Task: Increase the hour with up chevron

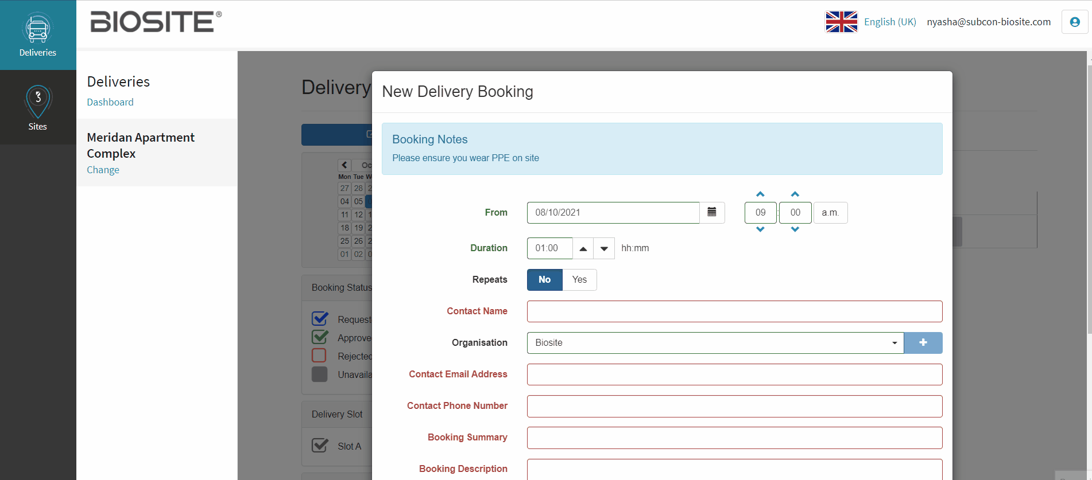Action: [x=760, y=194]
